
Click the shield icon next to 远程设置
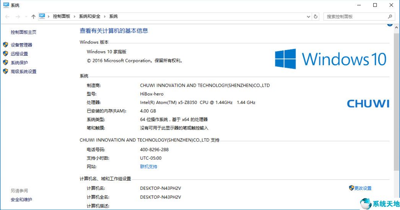(6, 53)
